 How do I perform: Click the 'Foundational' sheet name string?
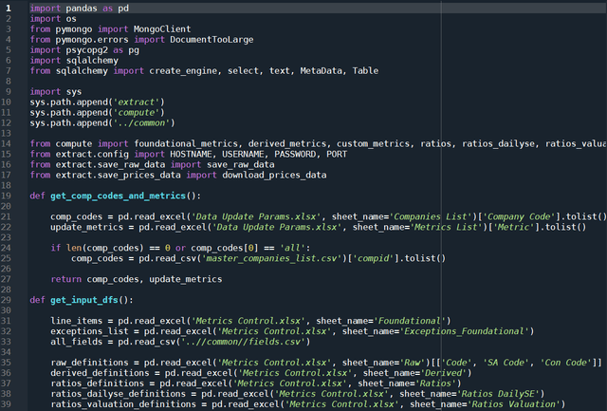[410, 321]
